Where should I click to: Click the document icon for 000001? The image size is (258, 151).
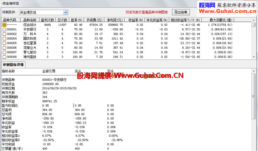point(4,30)
